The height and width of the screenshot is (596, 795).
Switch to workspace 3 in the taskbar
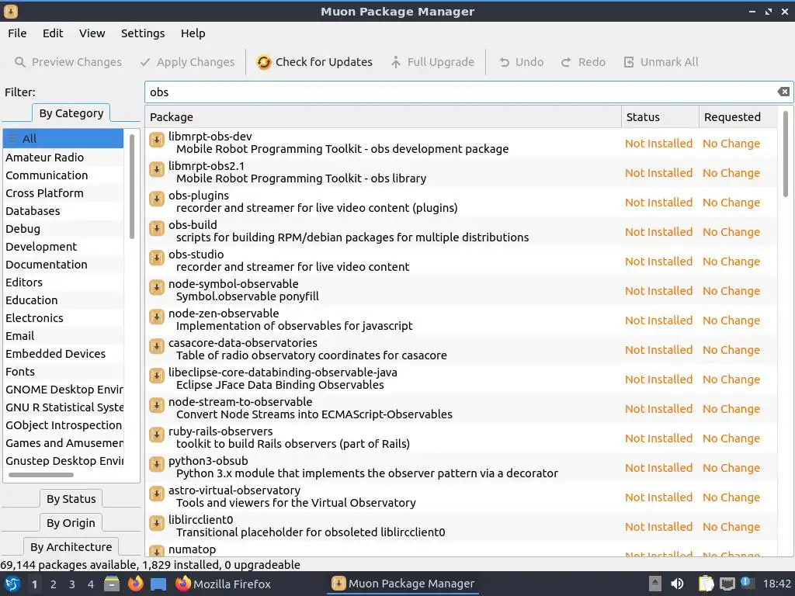pyautogui.click(x=72, y=584)
